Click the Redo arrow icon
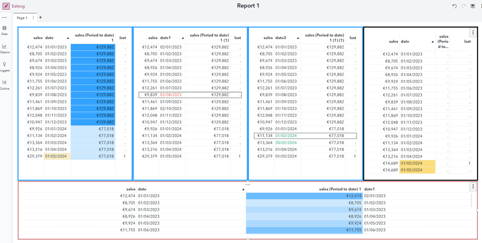This screenshot has width=482, height=243. pyautogui.click(x=463, y=6)
